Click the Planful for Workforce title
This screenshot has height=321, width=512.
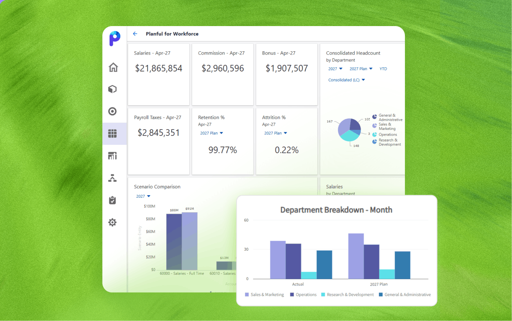pos(172,34)
